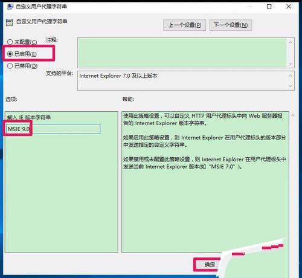Select the 未配置(C) radio option

pos(10,42)
